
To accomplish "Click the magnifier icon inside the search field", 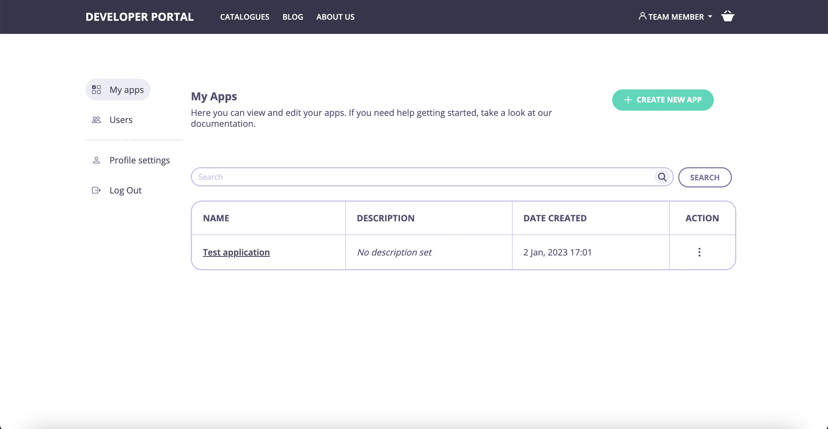I will 662,177.
